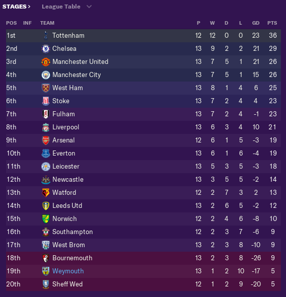Viewport: 286px width, 297px height.
Task: Select the League Table view label
Action: coord(61,7)
